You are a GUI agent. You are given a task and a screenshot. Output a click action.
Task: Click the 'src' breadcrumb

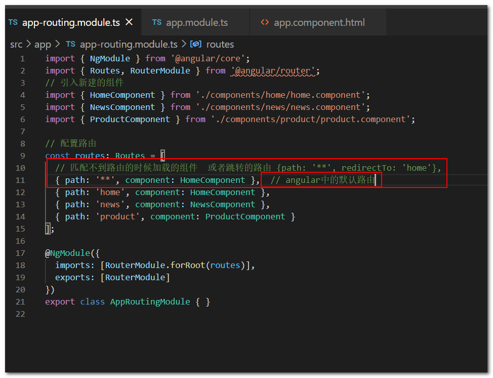16,45
